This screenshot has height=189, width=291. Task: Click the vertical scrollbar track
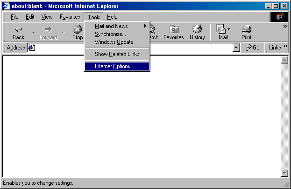[x=284, y=117]
